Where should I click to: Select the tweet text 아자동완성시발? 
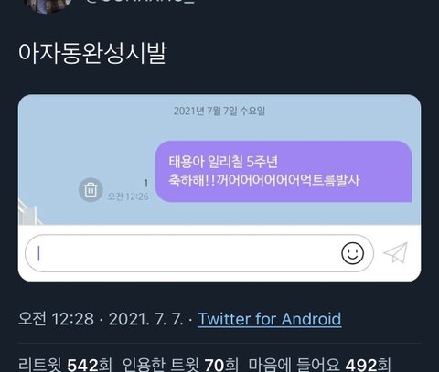click(92, 54)
